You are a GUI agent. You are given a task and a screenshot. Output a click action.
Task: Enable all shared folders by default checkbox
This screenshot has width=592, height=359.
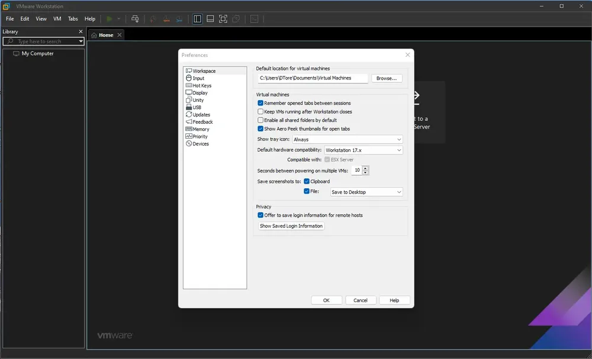260,120
